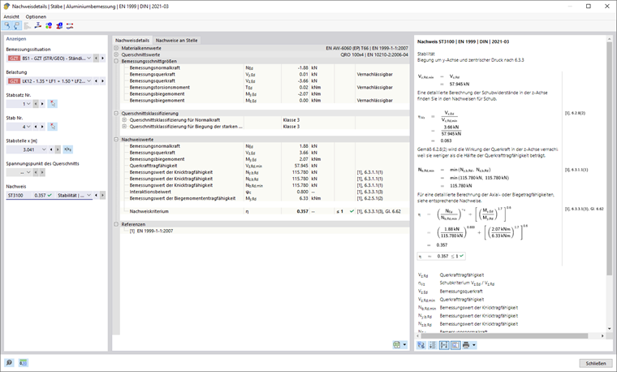Click the sort-down list icon in right panel toolbar

point(433,345)
